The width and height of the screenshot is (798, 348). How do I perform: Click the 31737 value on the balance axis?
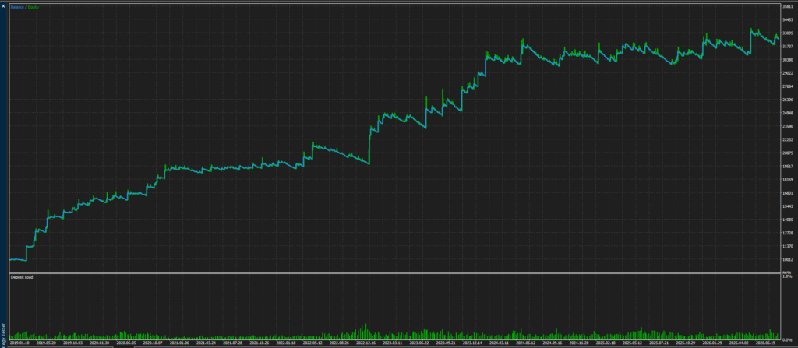coord(788,46)
